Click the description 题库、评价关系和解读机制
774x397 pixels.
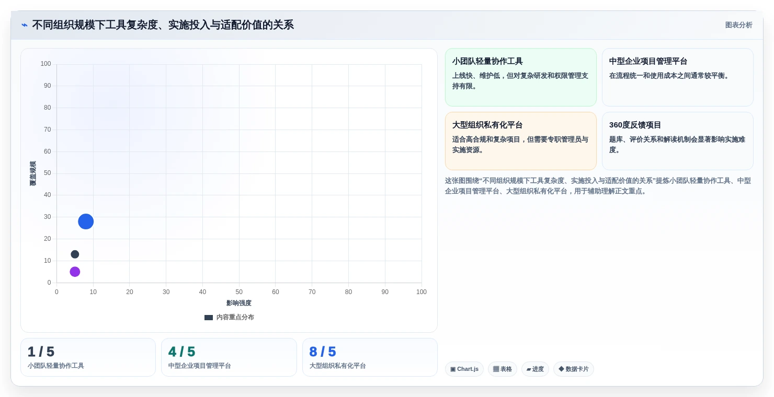click(677, 145)
